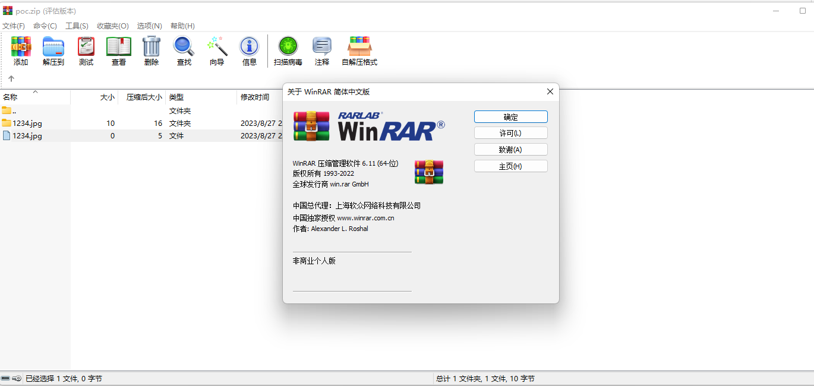Click the 主页(H) button

tap(511, 166)
